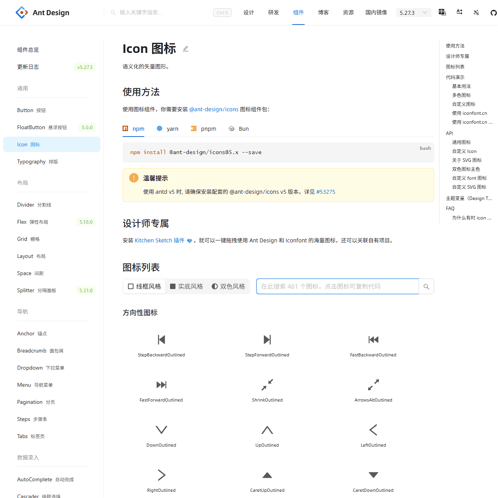Switch to the yarn install tab

click(x=168, y=129)
